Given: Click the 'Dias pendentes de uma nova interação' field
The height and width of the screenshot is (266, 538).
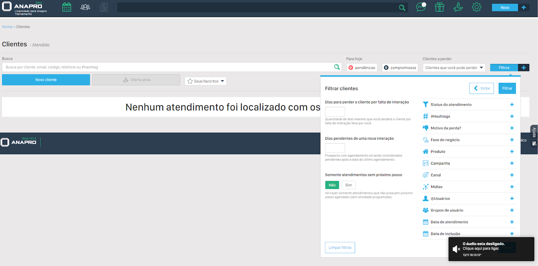Looking at the screenshot, I should click(x=335, y=148).
